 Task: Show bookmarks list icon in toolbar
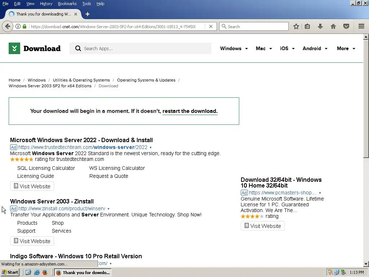click(307, 26)
